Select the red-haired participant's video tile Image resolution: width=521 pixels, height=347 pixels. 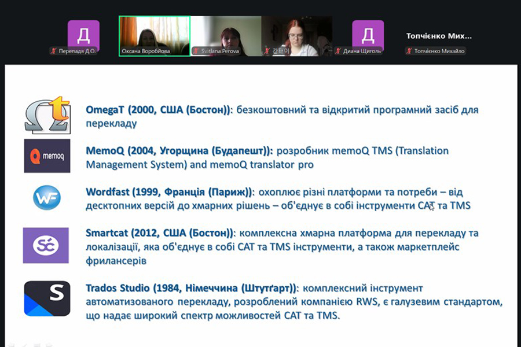point(297,36)
